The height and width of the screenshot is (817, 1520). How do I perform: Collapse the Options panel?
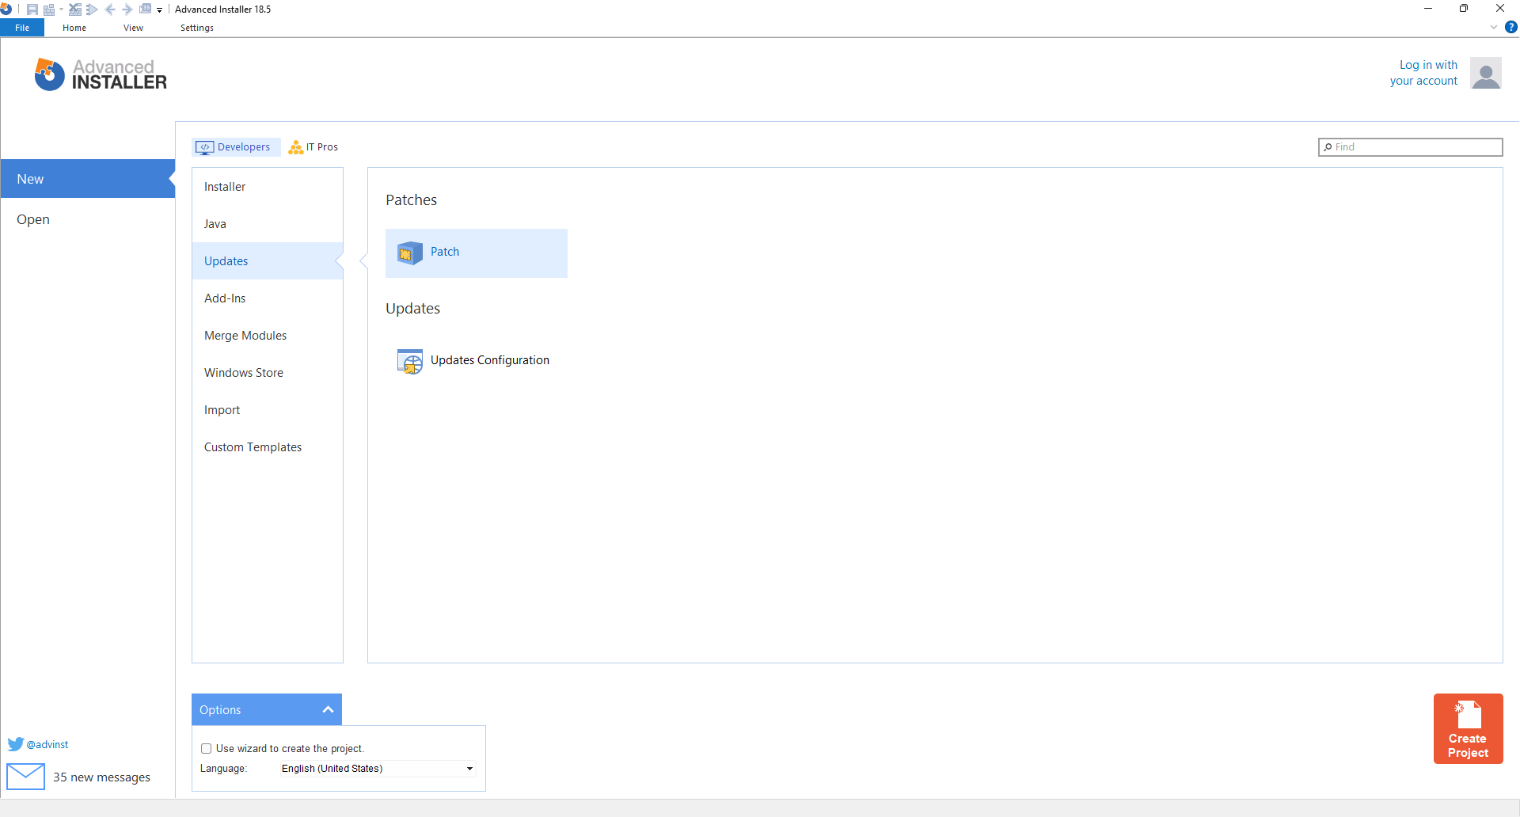pyautogui.click(x=327, y=709)
